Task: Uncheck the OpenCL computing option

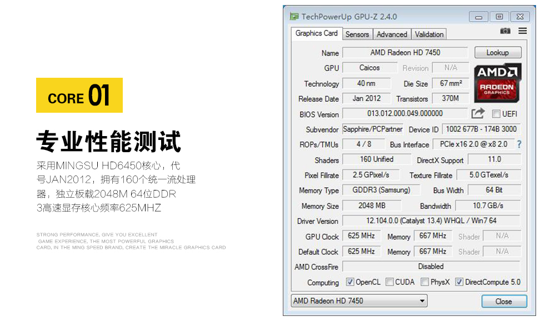Action: tap(350, 282)
